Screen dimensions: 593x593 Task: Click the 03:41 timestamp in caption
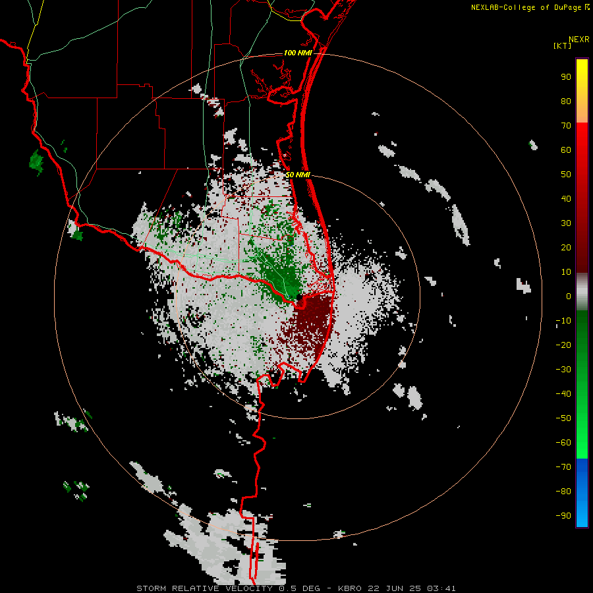point(441,588)
